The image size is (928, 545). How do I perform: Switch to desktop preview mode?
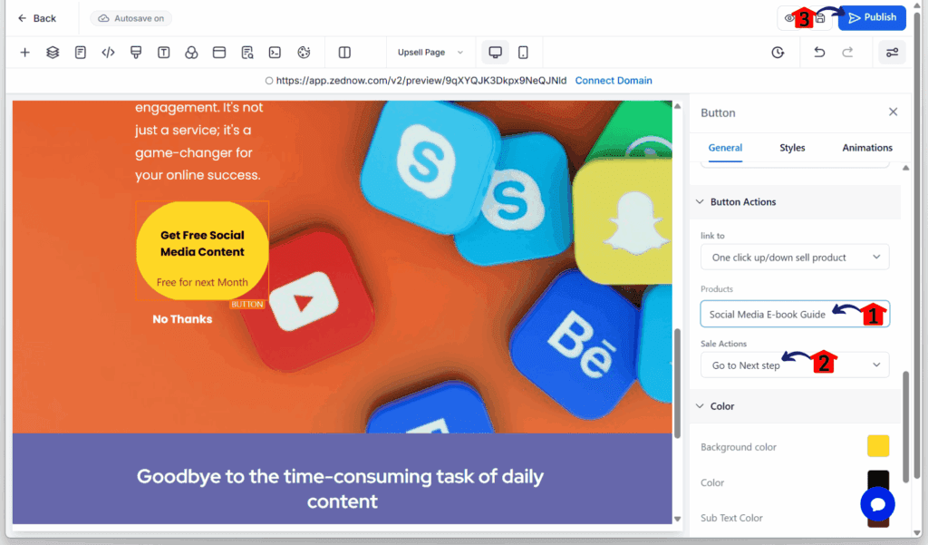point(496,52)
